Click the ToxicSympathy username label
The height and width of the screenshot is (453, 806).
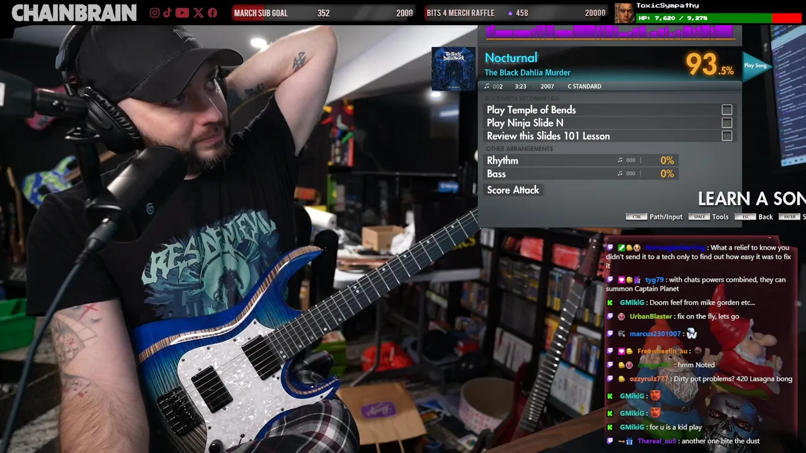coord(667,6)
